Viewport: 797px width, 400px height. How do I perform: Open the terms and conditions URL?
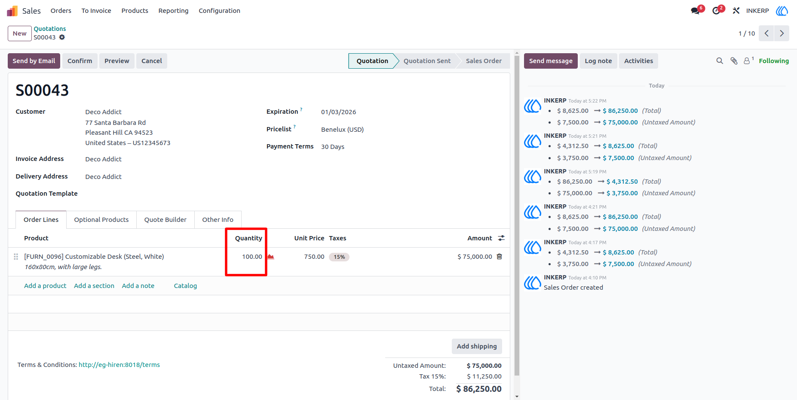(119, 365)
